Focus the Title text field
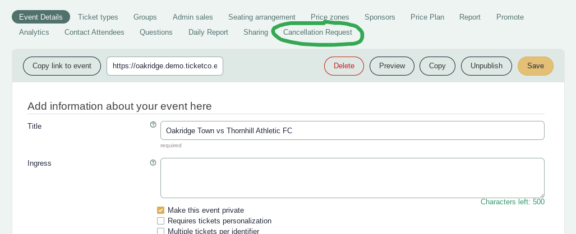The image size is (576, 234). pos(352,130)
